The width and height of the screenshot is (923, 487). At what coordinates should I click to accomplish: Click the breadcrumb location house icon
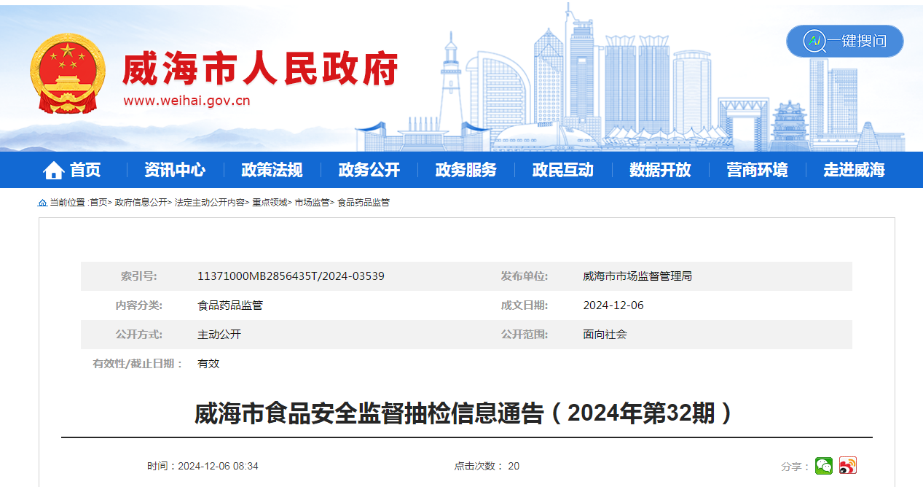pyautogui.click(x=42, y=203)
